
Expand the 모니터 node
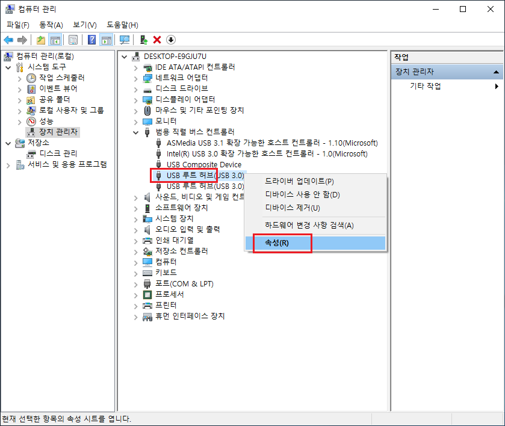coord(136,122)
